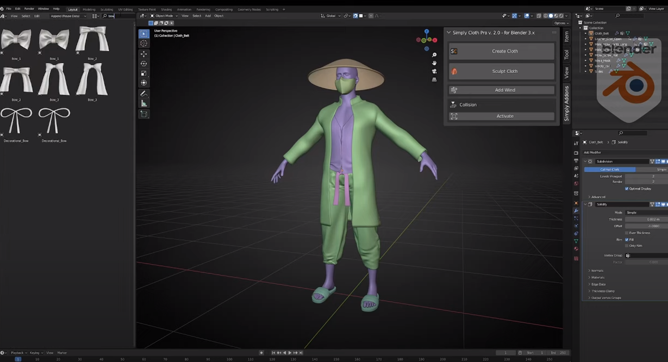Screen dimensions: 668x362
Task: Collapse the Simply Cloth Pro panel header
Action: 449,33
